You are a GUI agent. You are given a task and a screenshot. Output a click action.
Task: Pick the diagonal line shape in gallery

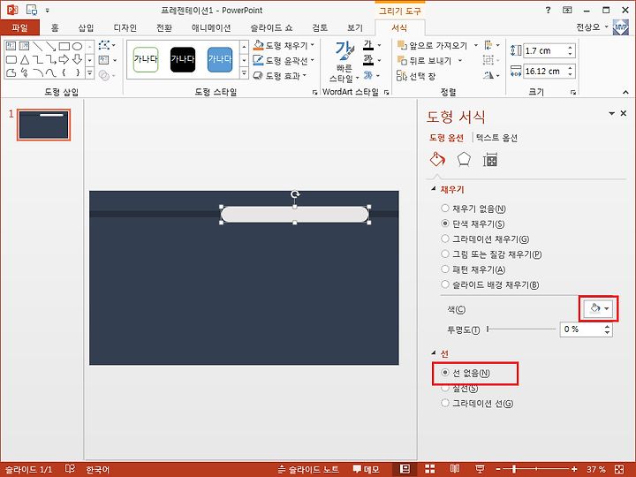(x=38, y=46)
